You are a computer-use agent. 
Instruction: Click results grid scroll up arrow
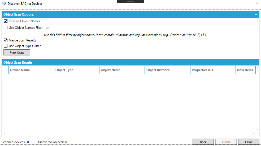pos(257,68)
